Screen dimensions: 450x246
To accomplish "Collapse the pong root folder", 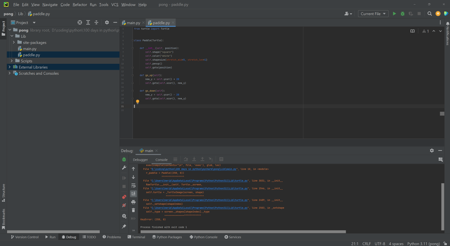I will pos(9,30).
